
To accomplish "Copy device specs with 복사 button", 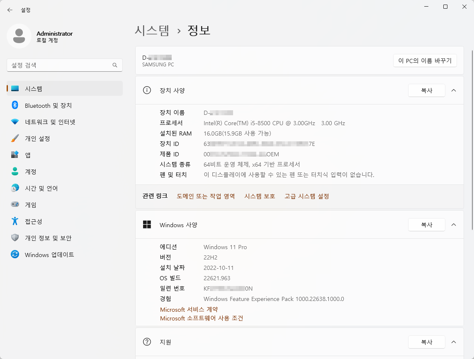I will (427, 90).
